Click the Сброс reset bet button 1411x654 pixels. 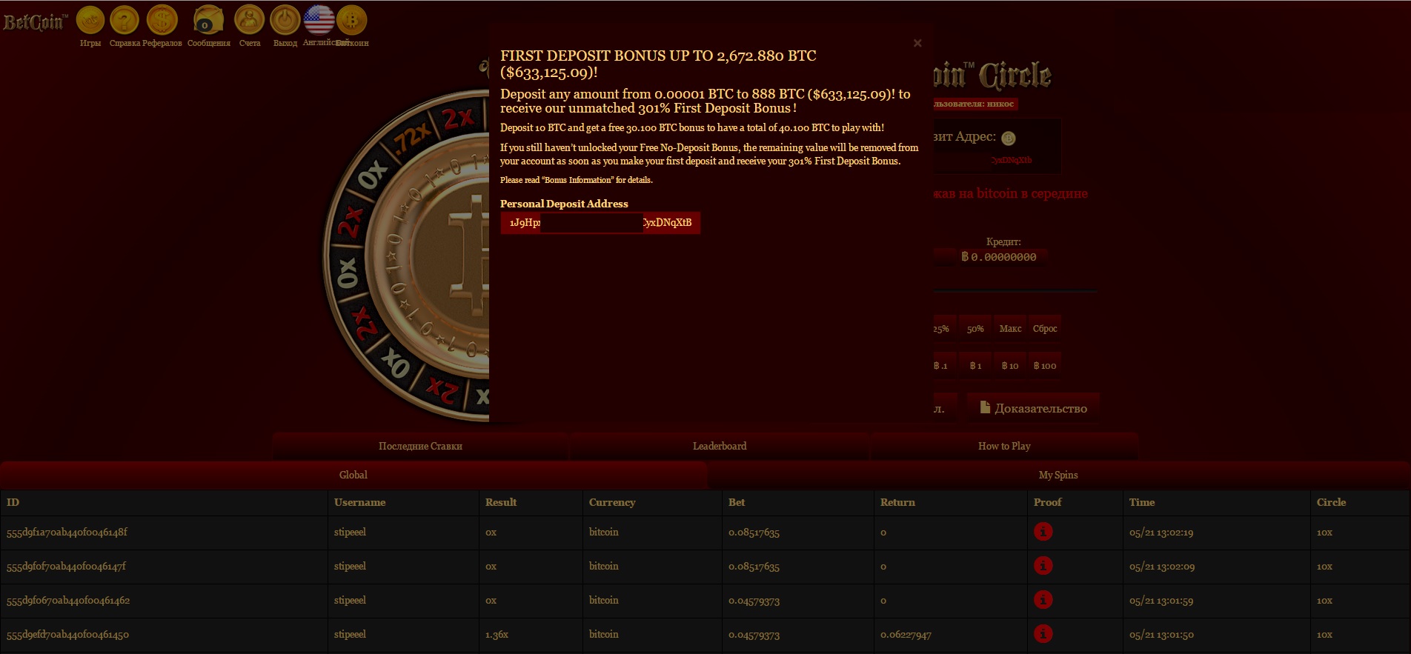1045,328
